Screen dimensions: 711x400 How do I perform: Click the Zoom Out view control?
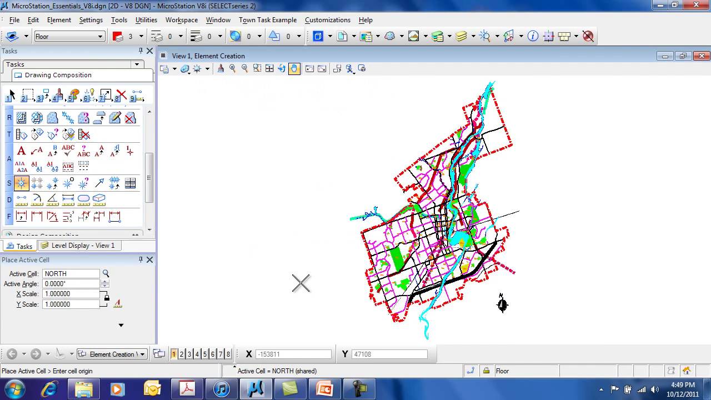(245, 68)
